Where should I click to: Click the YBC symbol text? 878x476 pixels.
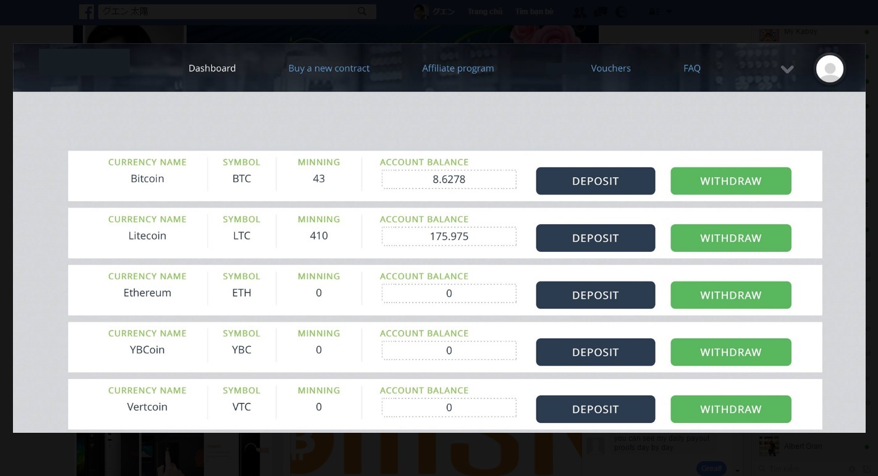242,349
